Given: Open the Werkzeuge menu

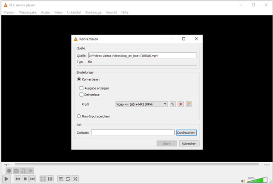Looking at the screenshot, I should point(93,12).
